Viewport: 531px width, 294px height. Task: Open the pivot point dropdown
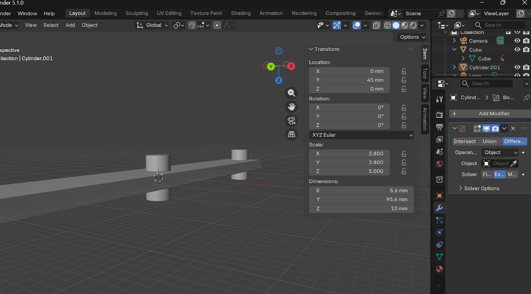coord(179,25)
